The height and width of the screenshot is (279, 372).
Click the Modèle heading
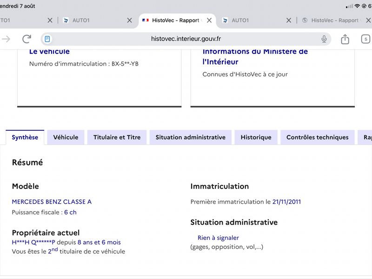(x=26, y=186)
